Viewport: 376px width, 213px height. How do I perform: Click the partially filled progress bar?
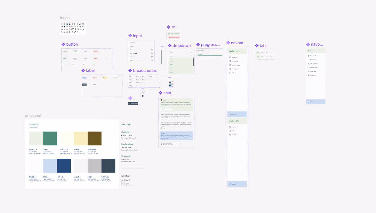point(210,52)
